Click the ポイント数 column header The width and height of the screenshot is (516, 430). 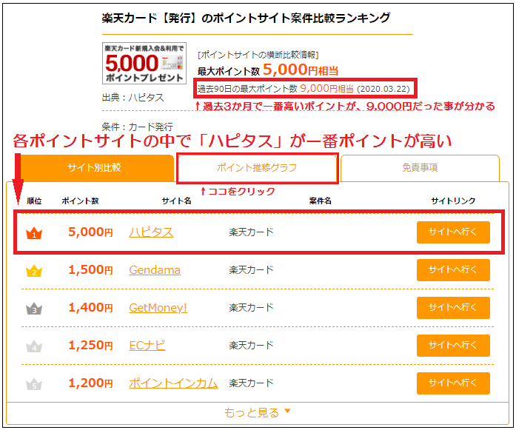tap(80, 201)
